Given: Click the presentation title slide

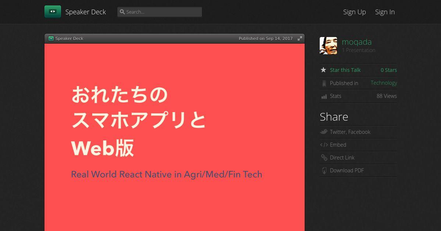Looking at the screenshot, I should pyautogui.click(x=175, y=137).
